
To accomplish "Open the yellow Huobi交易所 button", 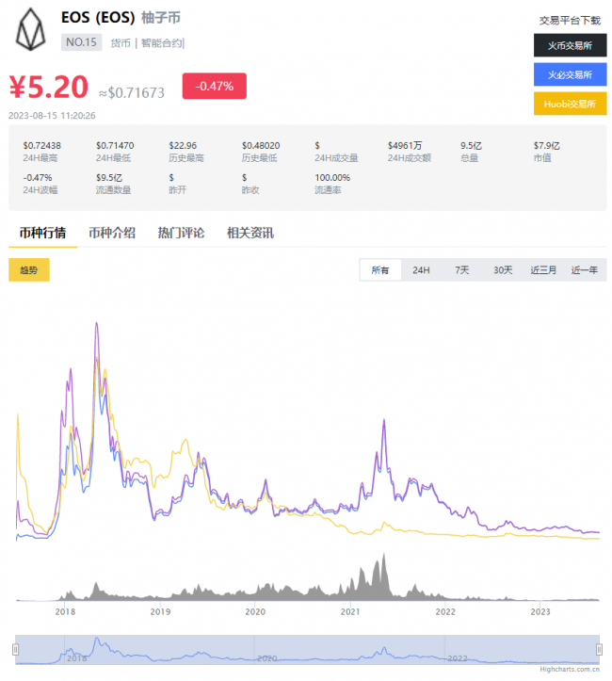I will point(570,104).
